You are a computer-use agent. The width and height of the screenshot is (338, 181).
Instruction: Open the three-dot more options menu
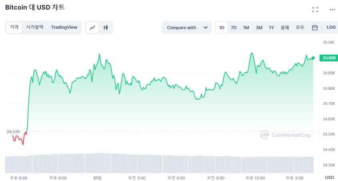(332, 10)
